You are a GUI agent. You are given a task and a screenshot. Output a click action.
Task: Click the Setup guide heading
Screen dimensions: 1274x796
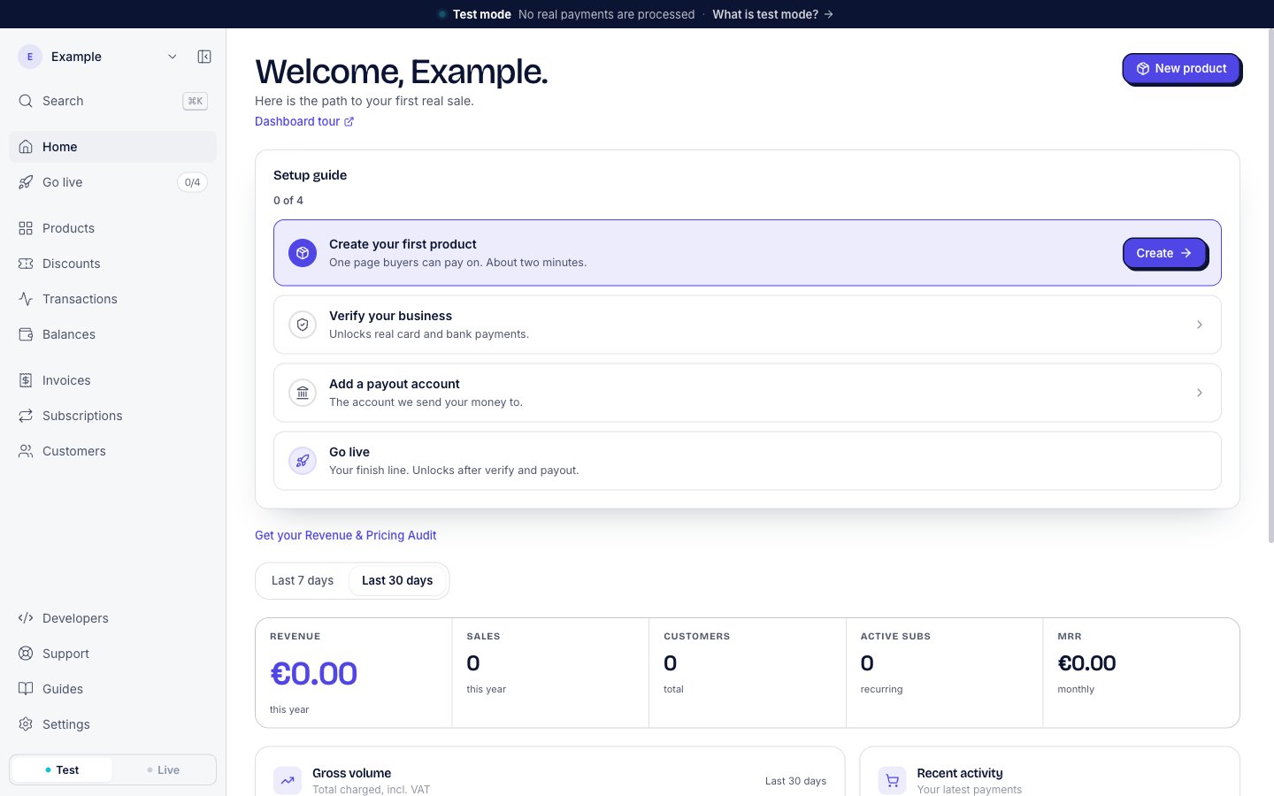tap(310, 175)
